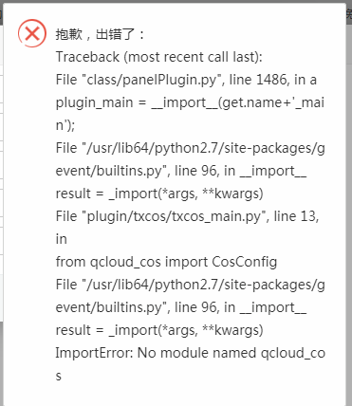
Task: Click from qcloud_cos import CosConfig line
Action: coord(166,262)
